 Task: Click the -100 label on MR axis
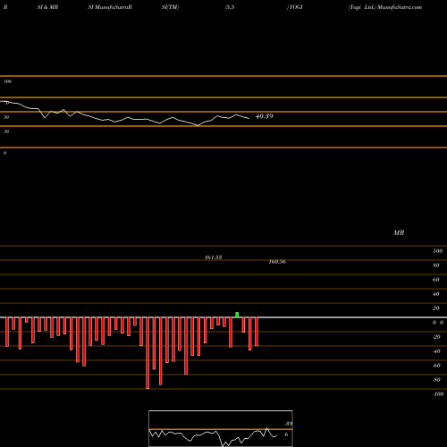click(438, 394)
